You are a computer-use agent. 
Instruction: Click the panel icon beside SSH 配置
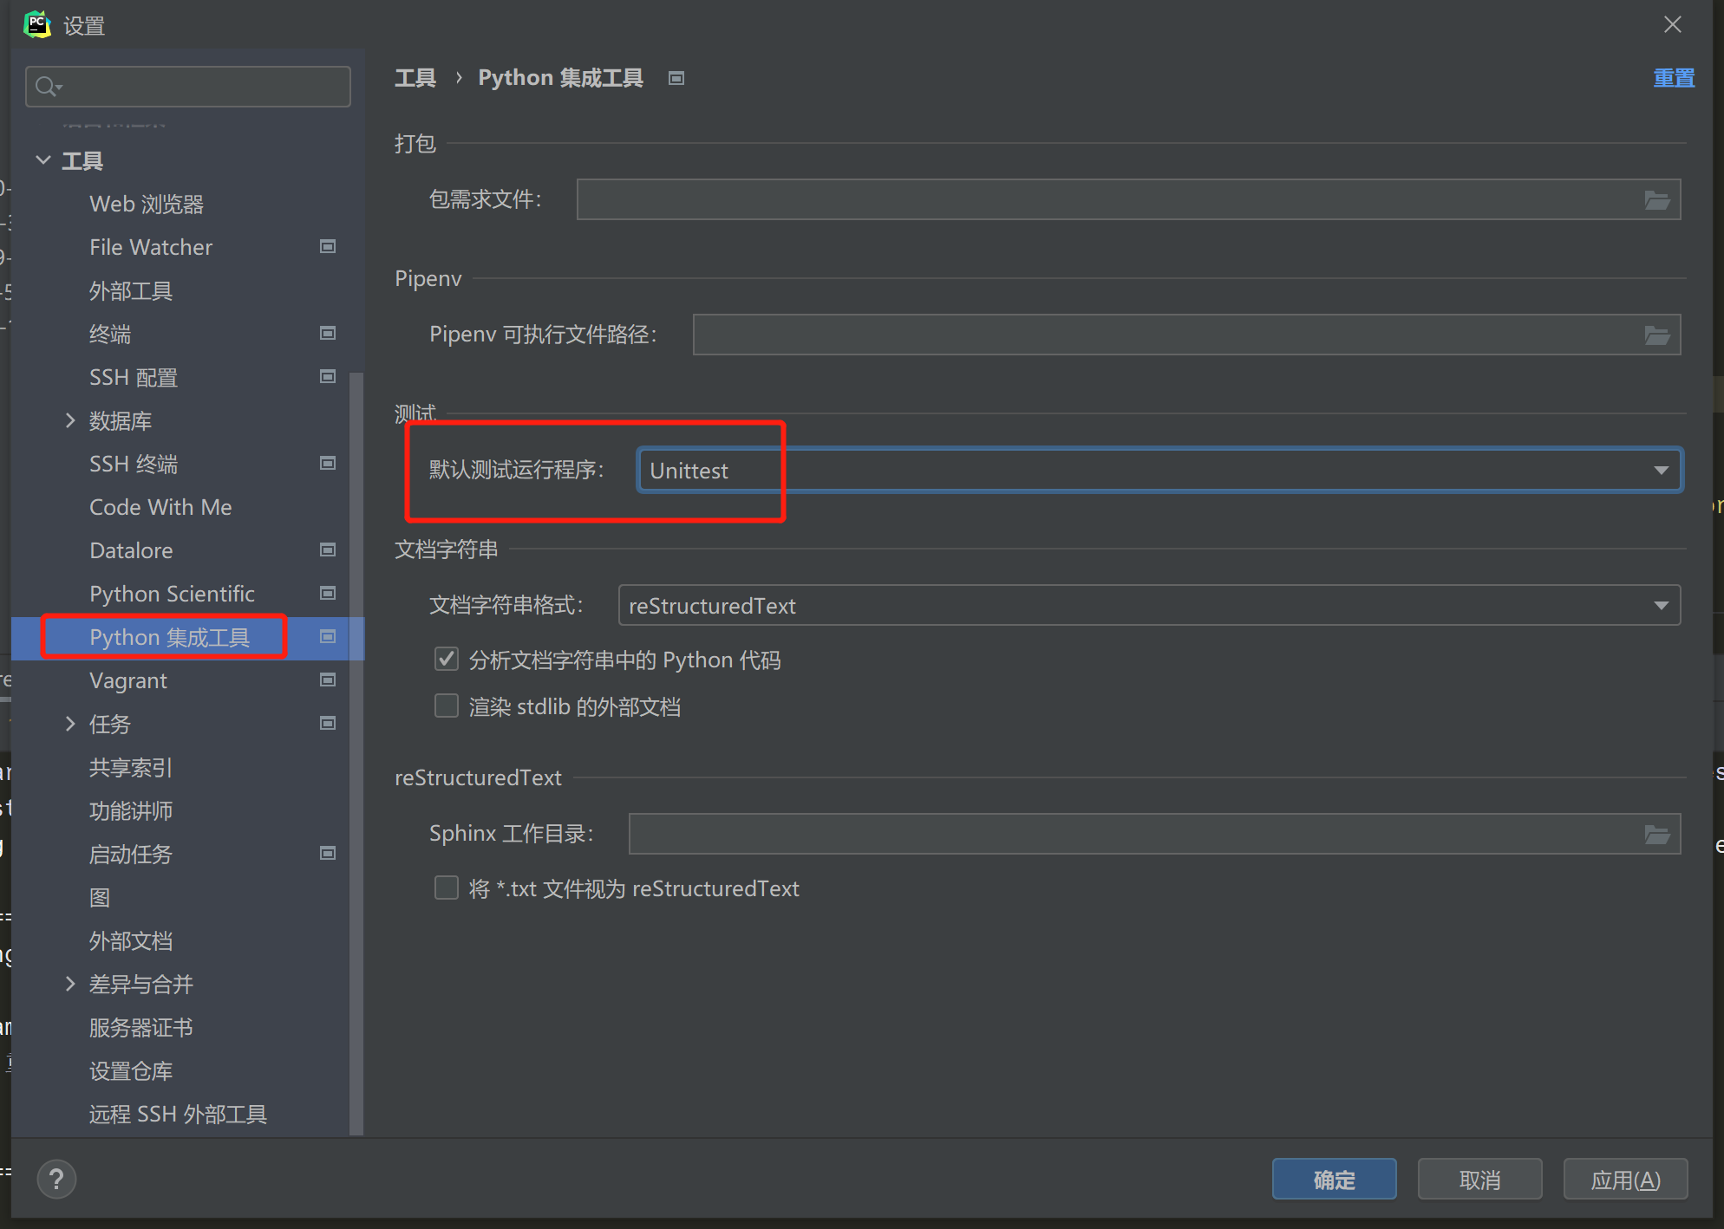coord(328,376)
